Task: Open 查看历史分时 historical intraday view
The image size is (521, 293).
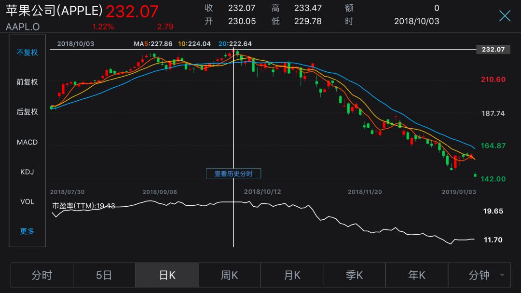Action: click(x=233, y=173)
